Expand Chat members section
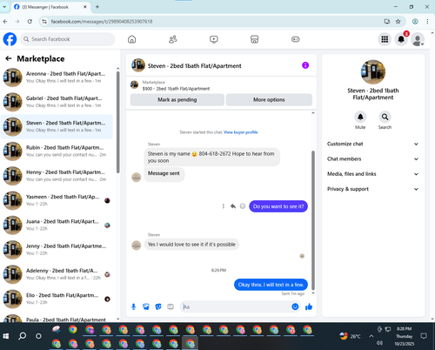Image resolution: width=435 pixels, height=350 pixels. pyautogui.click(x=373, y=159)
